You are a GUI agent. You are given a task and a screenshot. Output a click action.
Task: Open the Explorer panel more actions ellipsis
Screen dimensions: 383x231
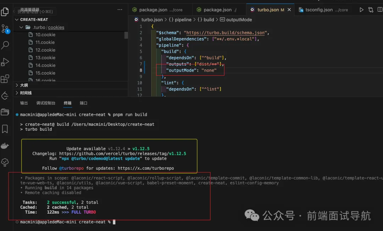tap(120, 10)
